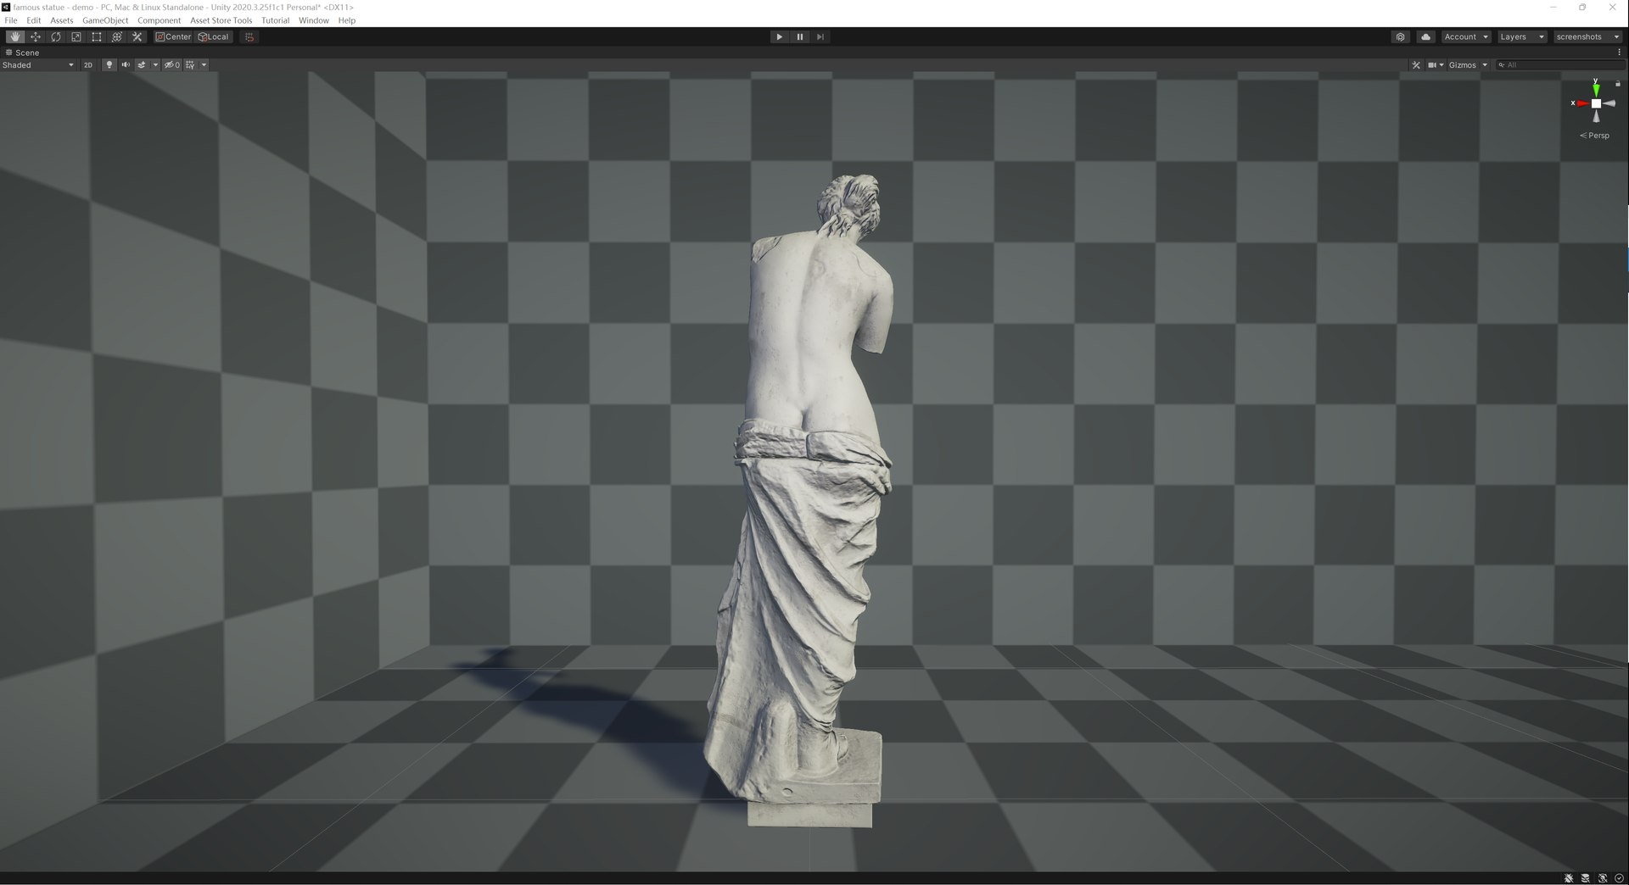Click the gizmo rotation lock

[x=1618, y=84]
